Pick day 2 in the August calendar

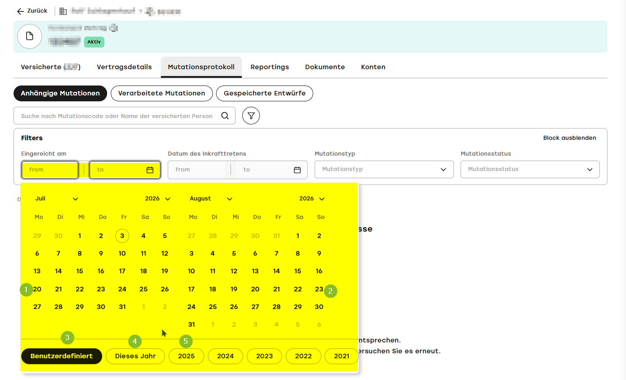[x=319, y=236]
